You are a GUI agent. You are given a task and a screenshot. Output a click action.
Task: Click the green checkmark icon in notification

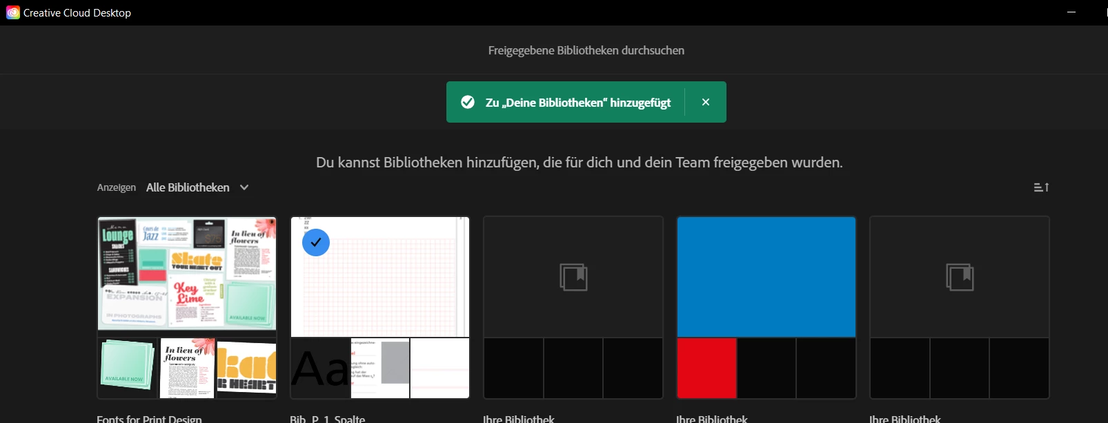468,102
